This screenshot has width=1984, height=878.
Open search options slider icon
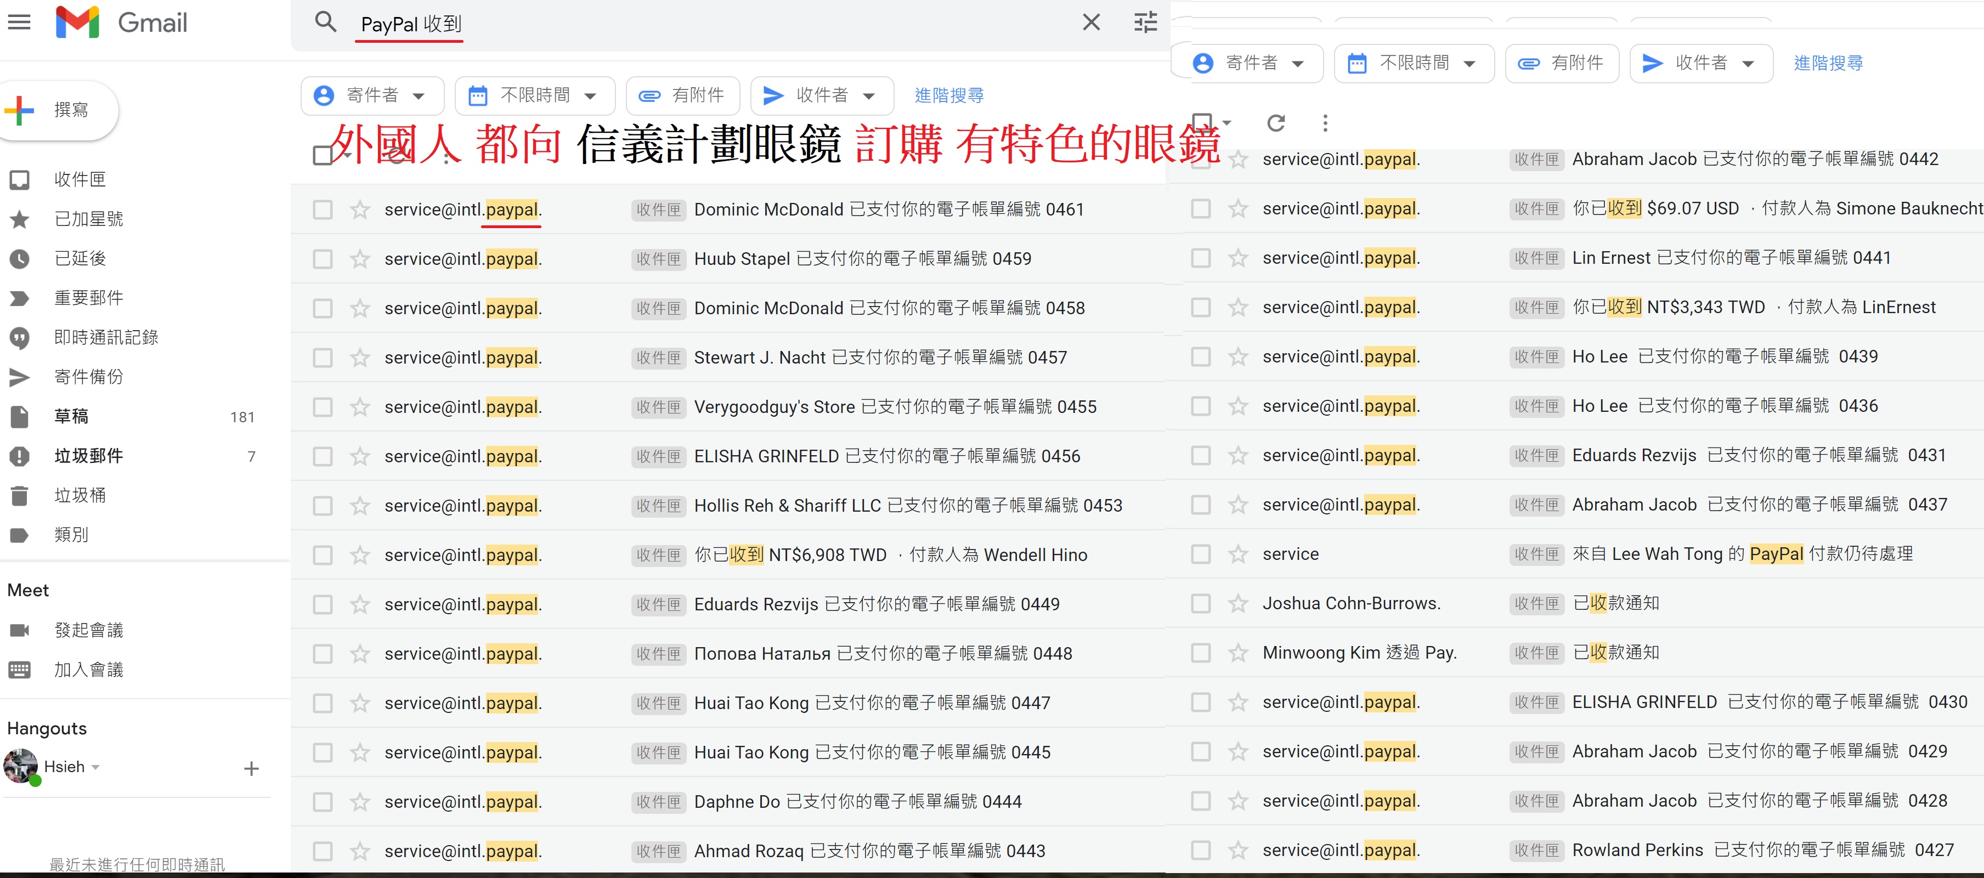(x=1145, y=22)
